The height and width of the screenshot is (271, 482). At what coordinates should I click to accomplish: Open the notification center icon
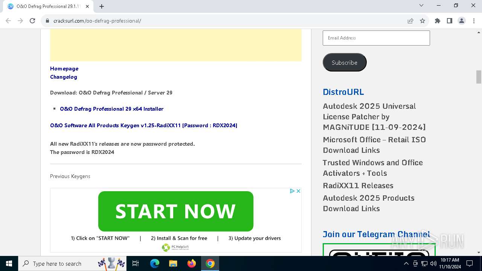[x=470, y=263]
